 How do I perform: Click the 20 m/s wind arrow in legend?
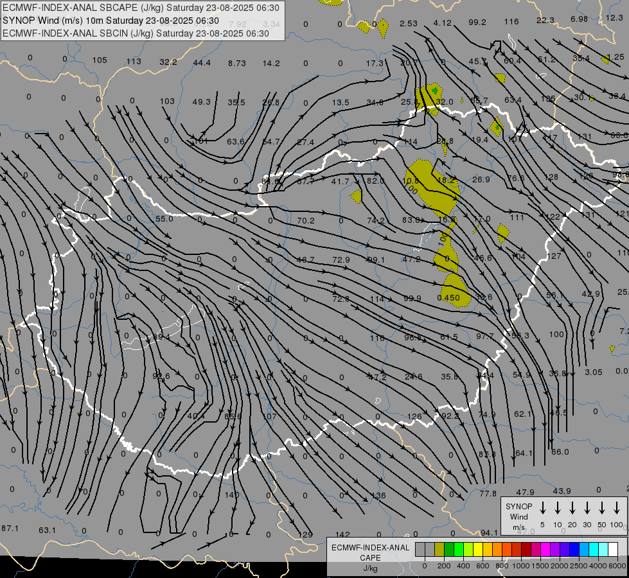(x=572, y=508)
